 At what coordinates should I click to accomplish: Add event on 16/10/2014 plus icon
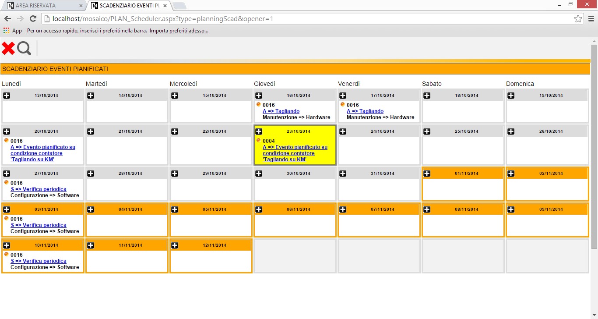(259, 96)
